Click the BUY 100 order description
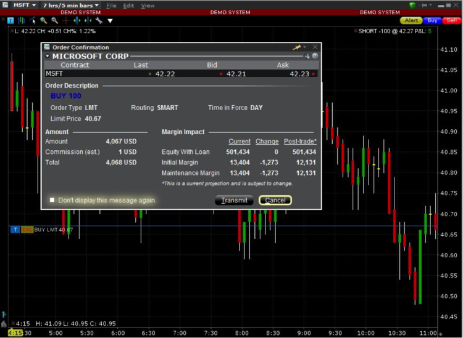Viewport: 463px width, 338px height. tap(66, 95)
